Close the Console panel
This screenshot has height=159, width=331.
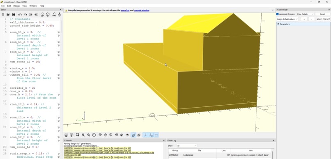[x=164, y=141]
